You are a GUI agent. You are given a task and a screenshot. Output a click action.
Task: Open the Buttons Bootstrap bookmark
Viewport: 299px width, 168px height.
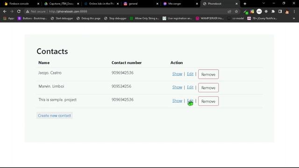32,19
